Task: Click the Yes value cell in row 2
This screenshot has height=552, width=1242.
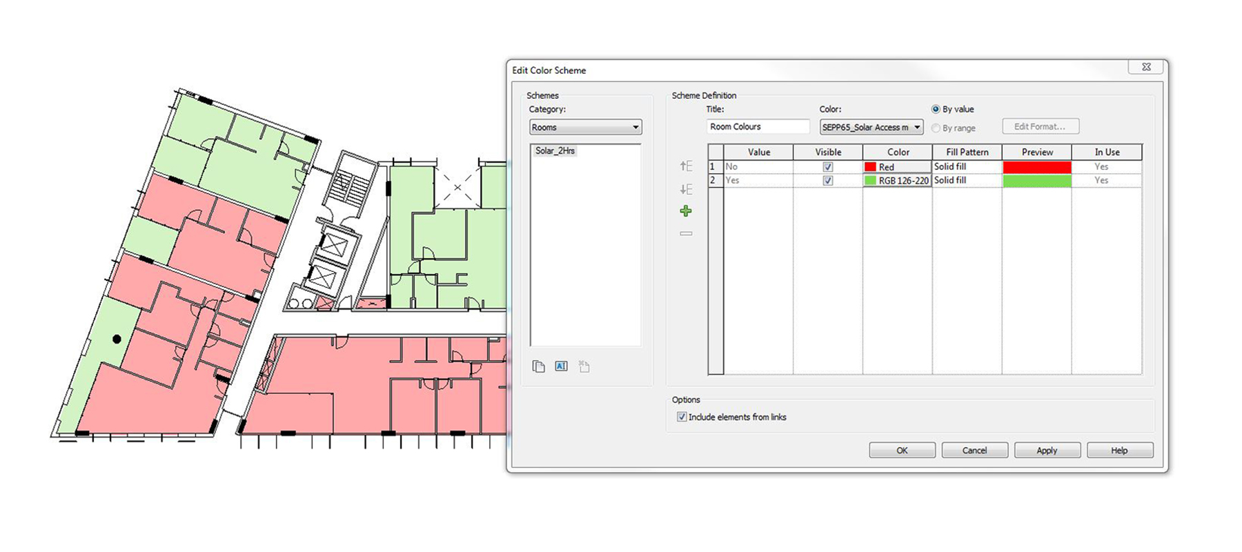Action: pos(758,181)
